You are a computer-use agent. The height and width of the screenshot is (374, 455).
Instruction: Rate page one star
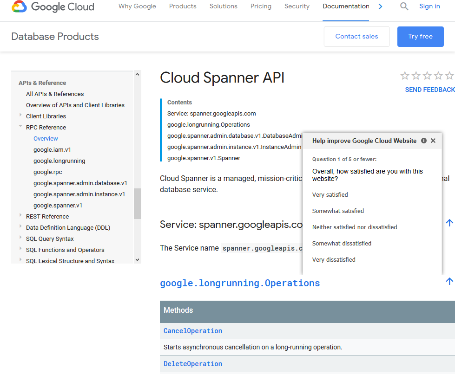(405, 76)
